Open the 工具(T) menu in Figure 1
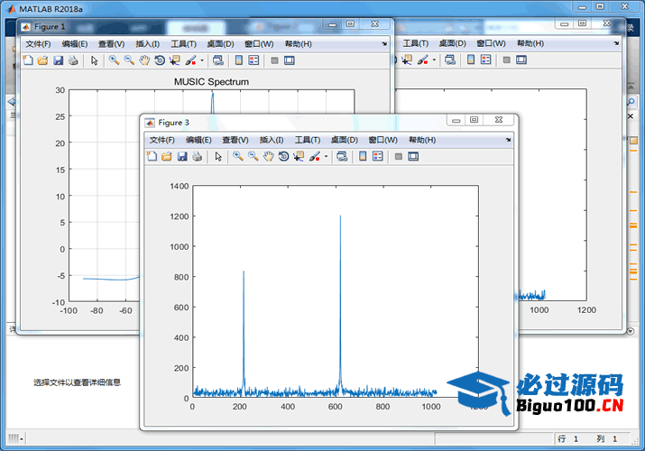 pyautogui.click(x=183, y=43)
